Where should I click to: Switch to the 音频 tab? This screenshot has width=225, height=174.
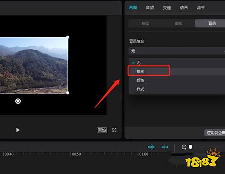pyautogui.click(x=150, y=7)
